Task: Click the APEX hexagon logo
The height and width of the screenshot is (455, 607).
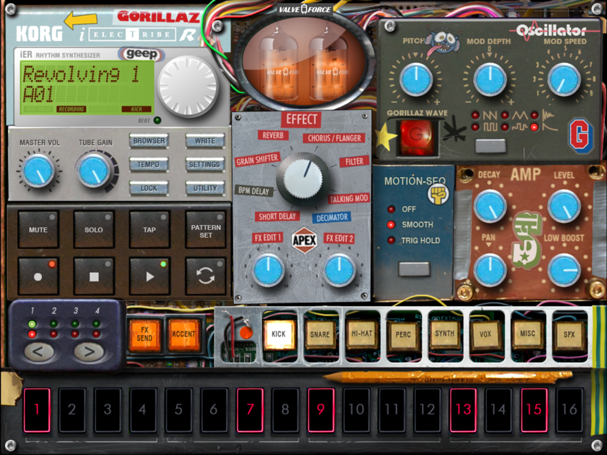Action: tap(304, 240)
